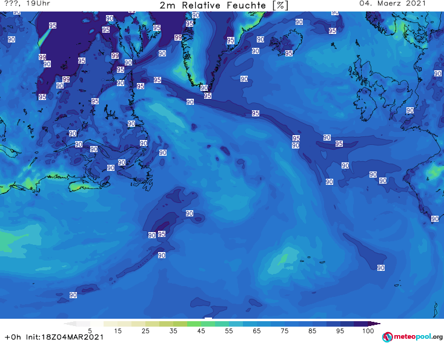444x343 pixels.
Task: Select the date text '04. Maerz 2021'
Action: [x=393, y=4]
